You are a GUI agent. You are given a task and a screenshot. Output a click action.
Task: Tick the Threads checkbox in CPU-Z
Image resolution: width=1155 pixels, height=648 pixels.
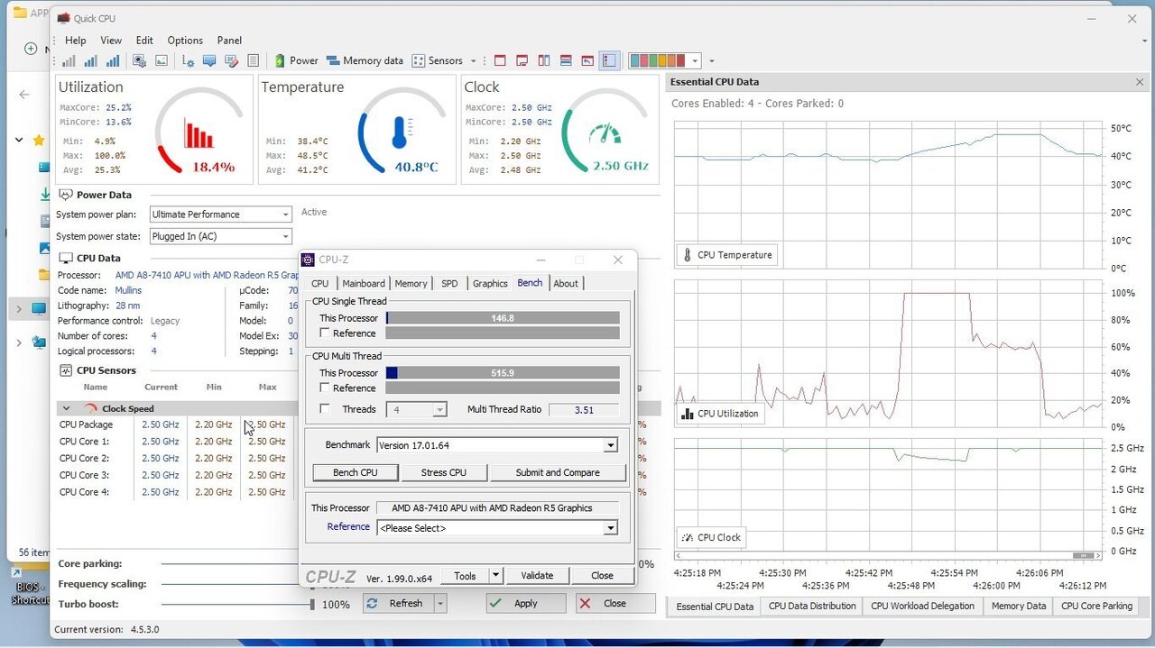325,409
